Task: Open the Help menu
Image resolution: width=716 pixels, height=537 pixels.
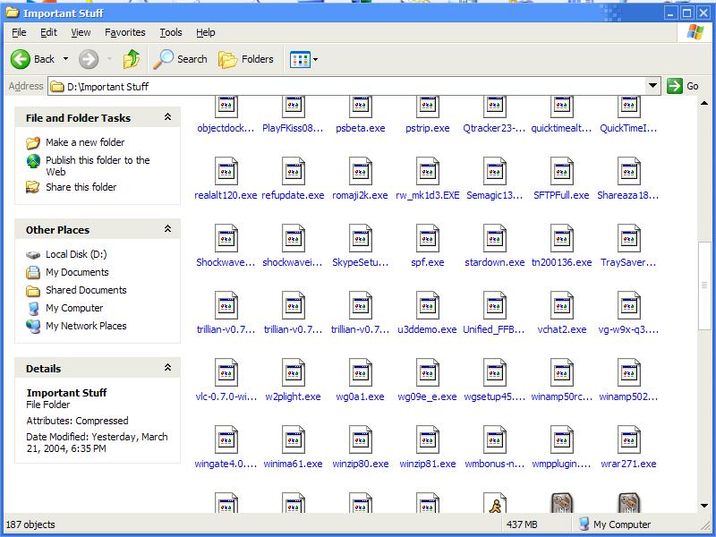Action: (x=206, y=32)
